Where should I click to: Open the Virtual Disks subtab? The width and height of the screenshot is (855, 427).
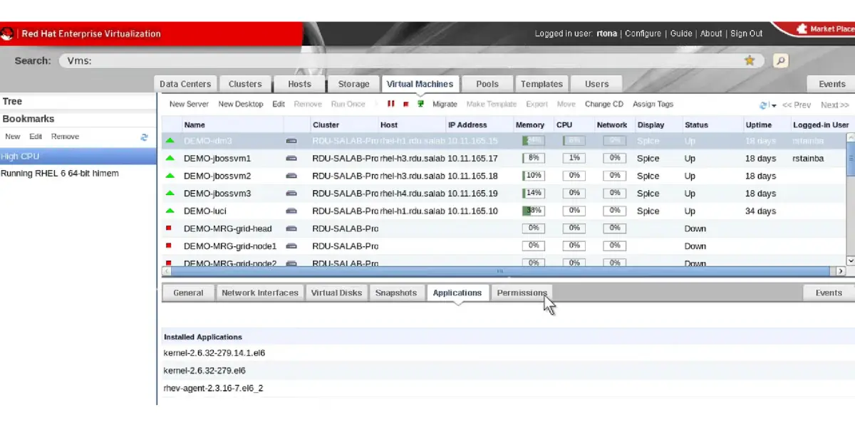click(337, 292)
